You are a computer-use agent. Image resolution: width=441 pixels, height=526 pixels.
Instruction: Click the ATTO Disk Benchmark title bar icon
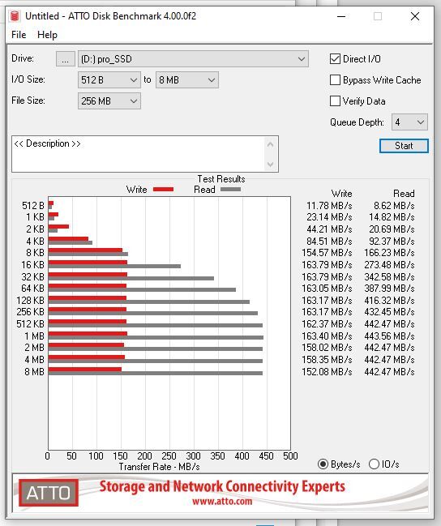(15, 15)
